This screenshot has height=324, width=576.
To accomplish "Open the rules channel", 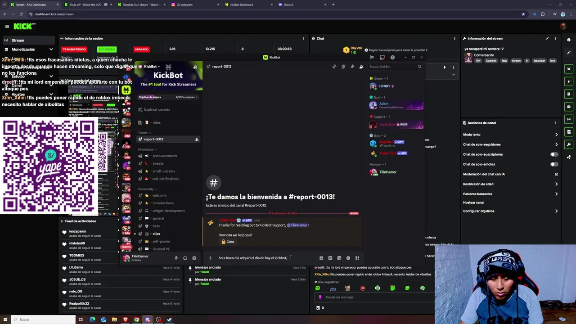I will pos(156,122).
